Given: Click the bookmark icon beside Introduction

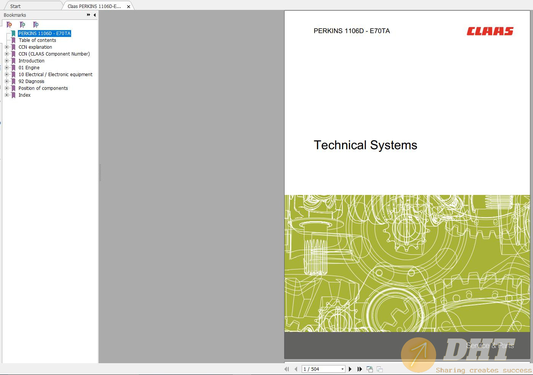Looking at the screenshot, I should [x=13, y=61].
